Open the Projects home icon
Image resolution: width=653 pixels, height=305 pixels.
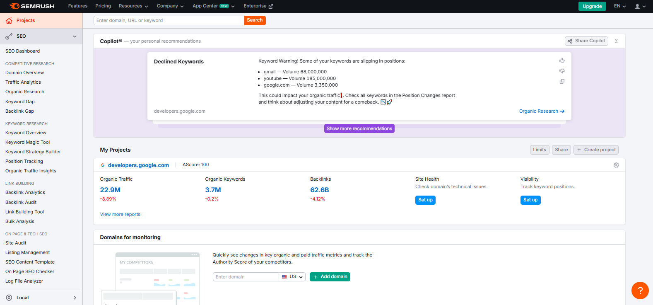pyautogui.click(x=9, y=21)
